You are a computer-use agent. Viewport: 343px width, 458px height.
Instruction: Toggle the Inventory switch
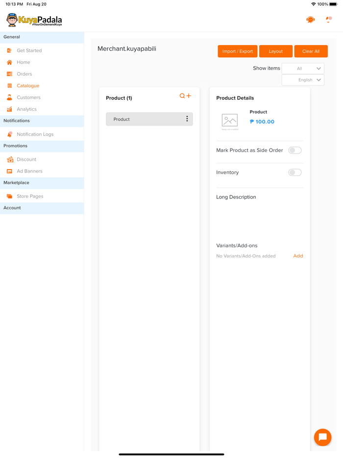click(x=295, y=172)
